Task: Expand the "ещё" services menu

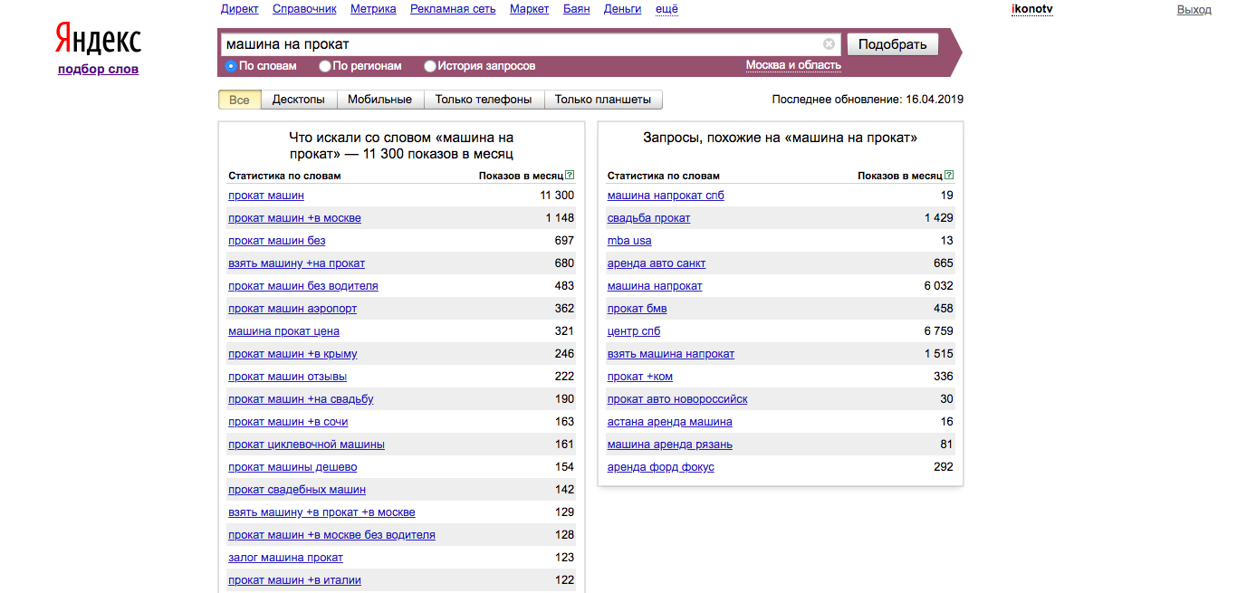Action: [666, 9]
